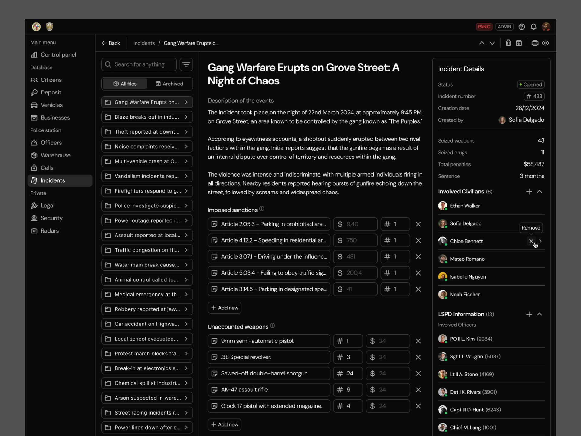Image resolution: width=581 pixels, height=436 pixels.
Task: Click the help question mark icon
Action: 522,27
